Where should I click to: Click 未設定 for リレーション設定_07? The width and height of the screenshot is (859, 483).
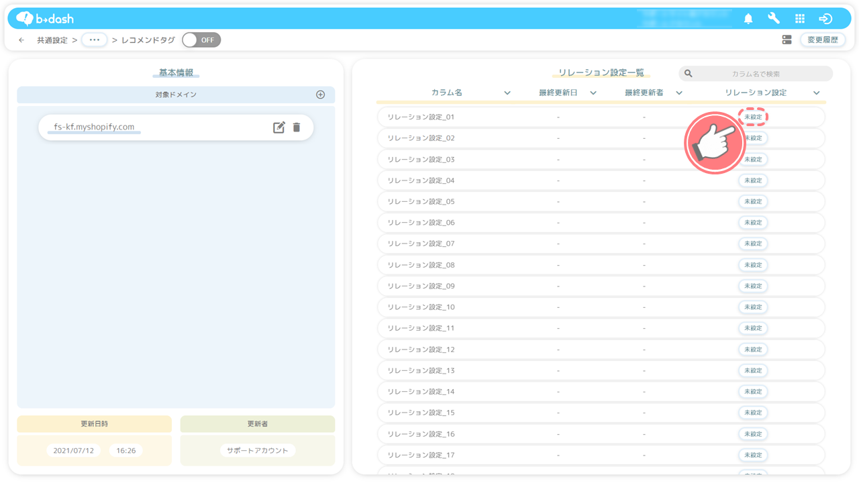(753, 244)
